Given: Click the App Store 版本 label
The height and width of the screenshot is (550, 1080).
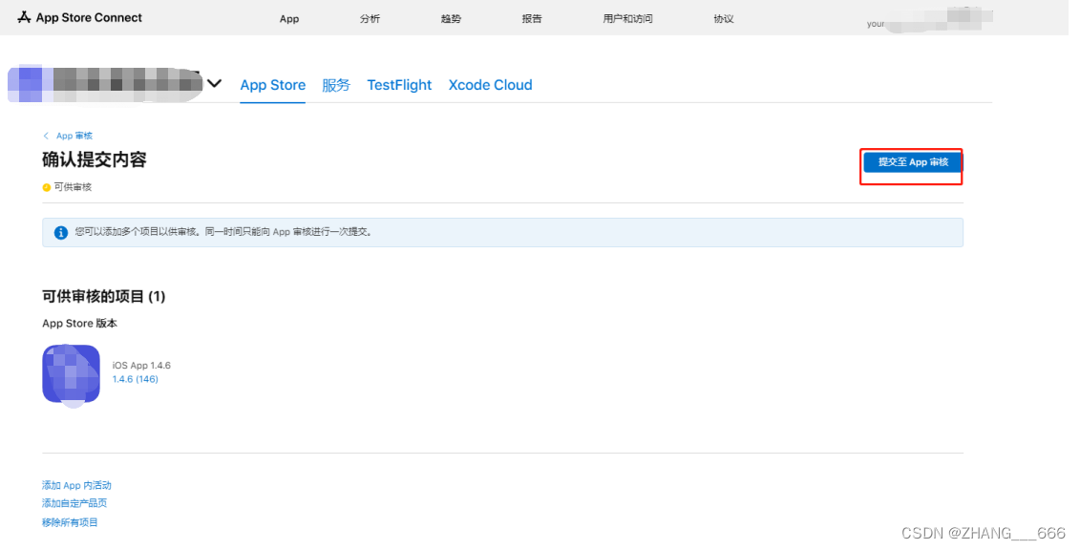Looking at the screenshot, I should click(80, 323).
